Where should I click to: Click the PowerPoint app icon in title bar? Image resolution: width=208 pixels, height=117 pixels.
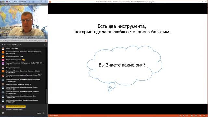coord(50,2)
